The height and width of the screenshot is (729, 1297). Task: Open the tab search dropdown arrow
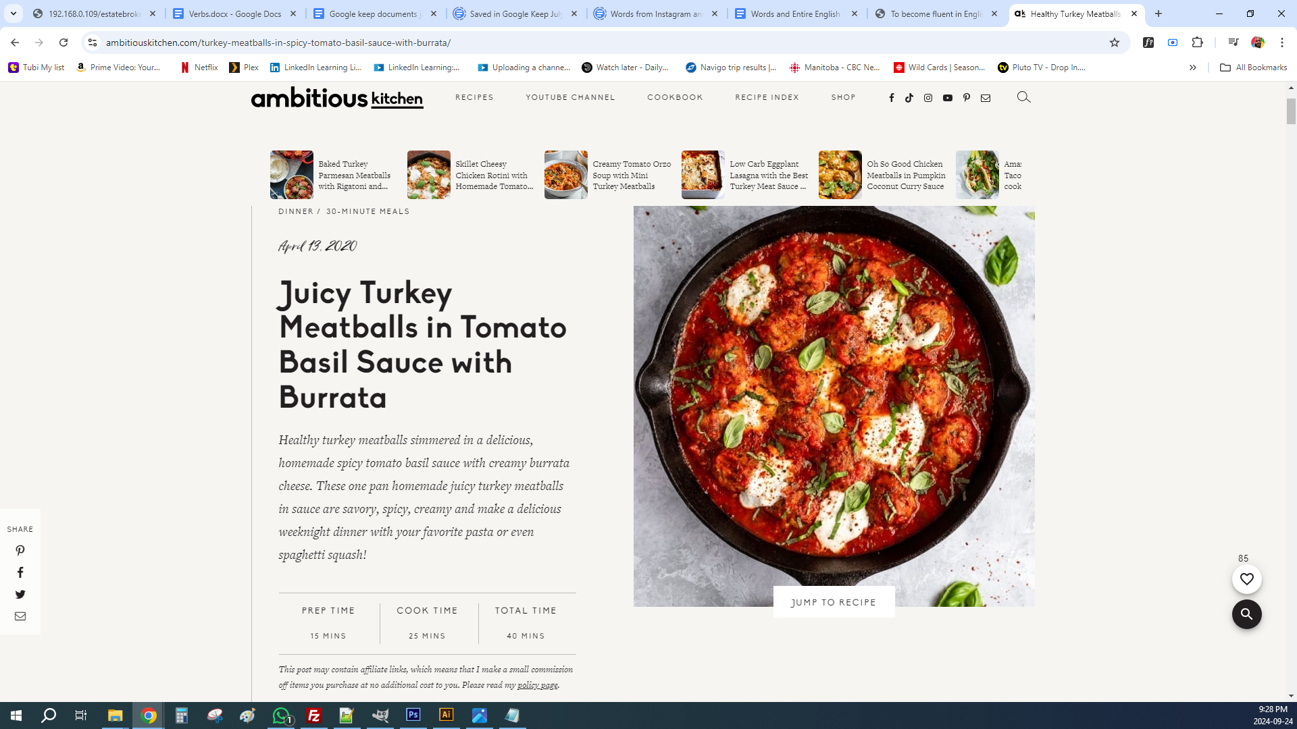14,13
